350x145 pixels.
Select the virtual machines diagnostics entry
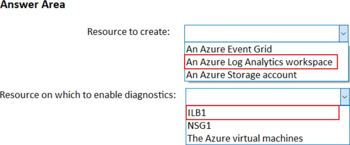(x=245, y=138)
